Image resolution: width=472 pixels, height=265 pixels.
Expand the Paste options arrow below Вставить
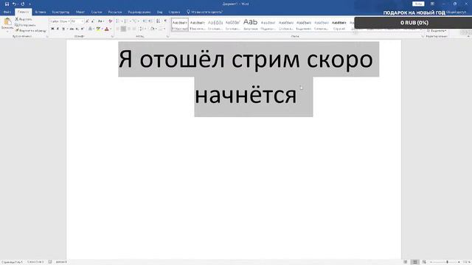point(7,31)
